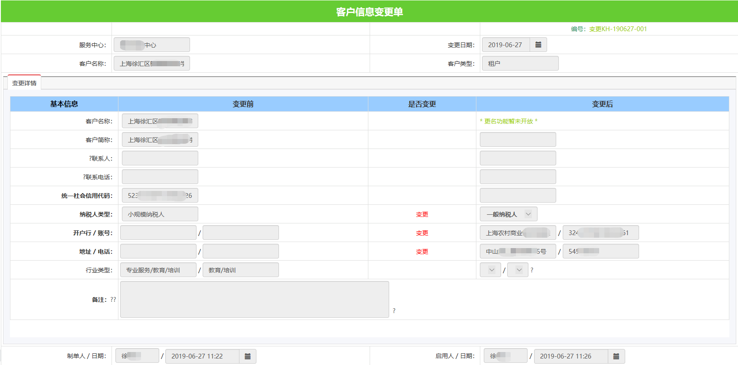
Task: Click 变更 link in 地址/电话 row
Action: click(x=422, y=252)
